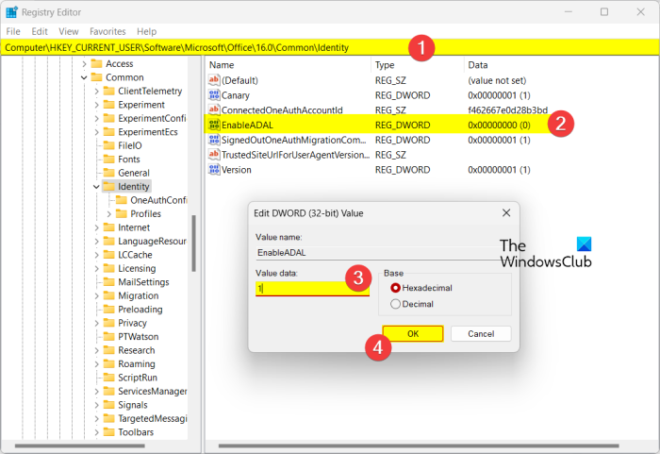Click the ScriptRun folder icon
This screenshot has width=660, height=454.
tap(109, 378)
